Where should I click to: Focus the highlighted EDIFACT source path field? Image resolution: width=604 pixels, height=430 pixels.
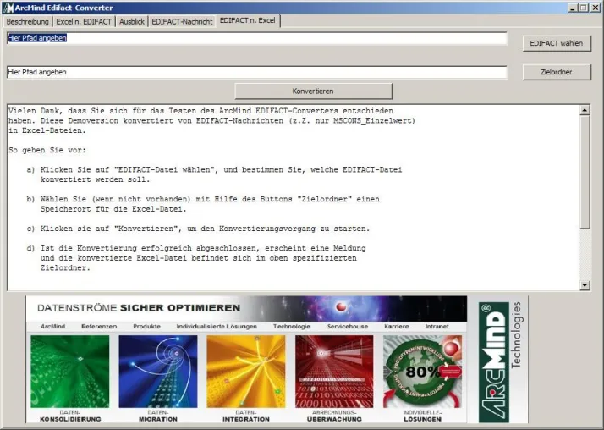[x=257, y=38]
